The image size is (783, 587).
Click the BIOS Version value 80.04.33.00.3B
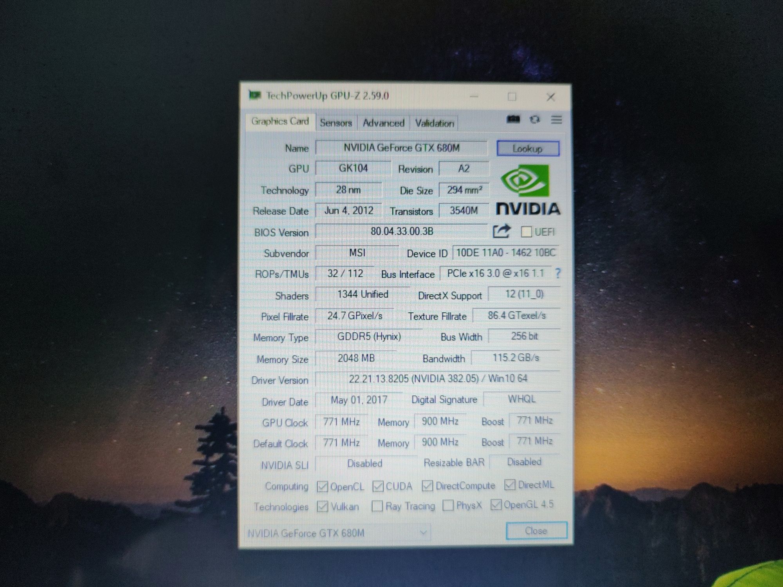point(402,231)
